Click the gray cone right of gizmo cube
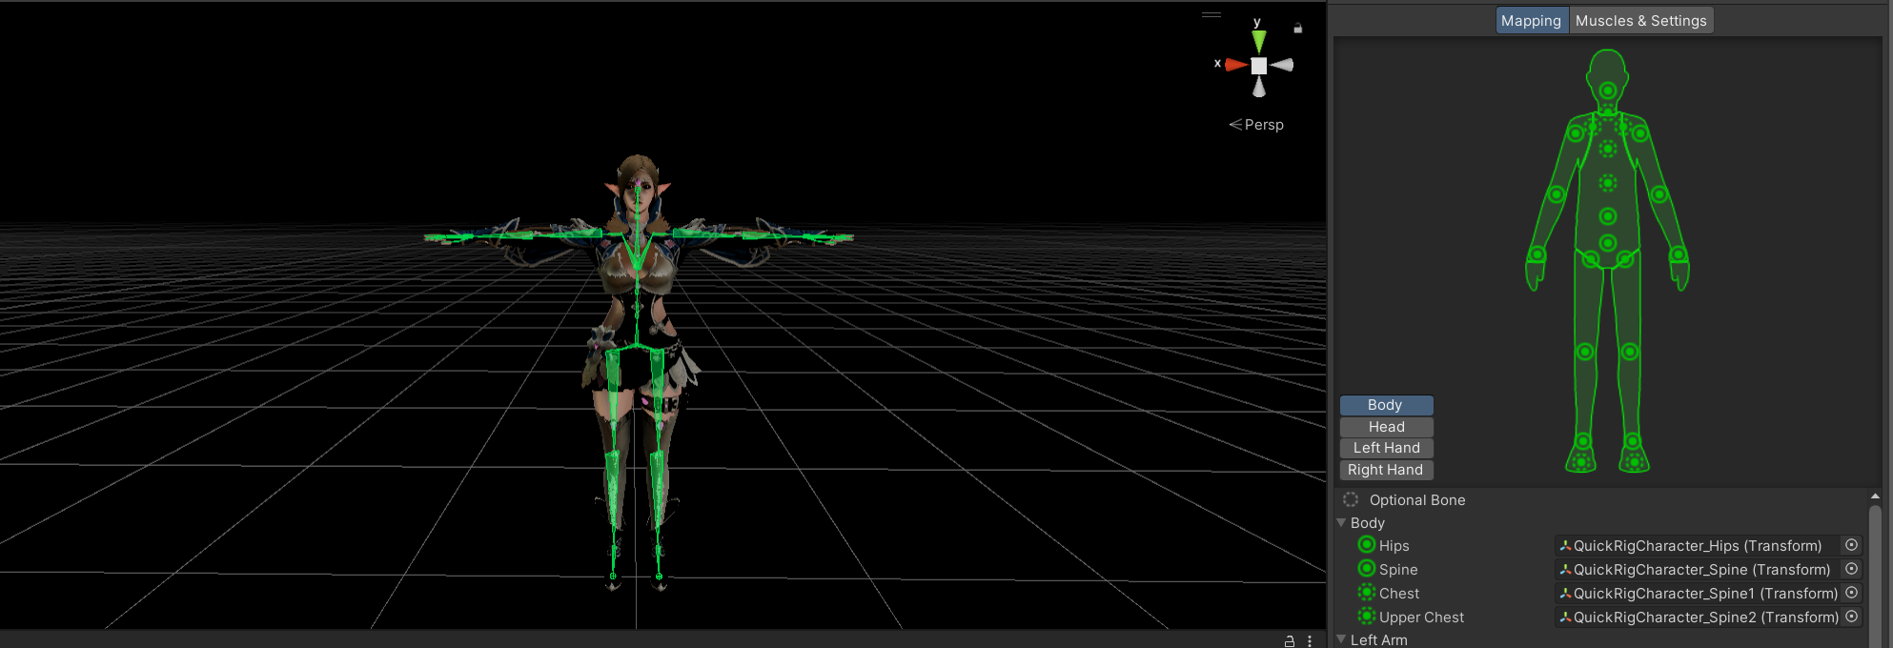Viewport: 1893px width, 648px height. pos(1282,65)
